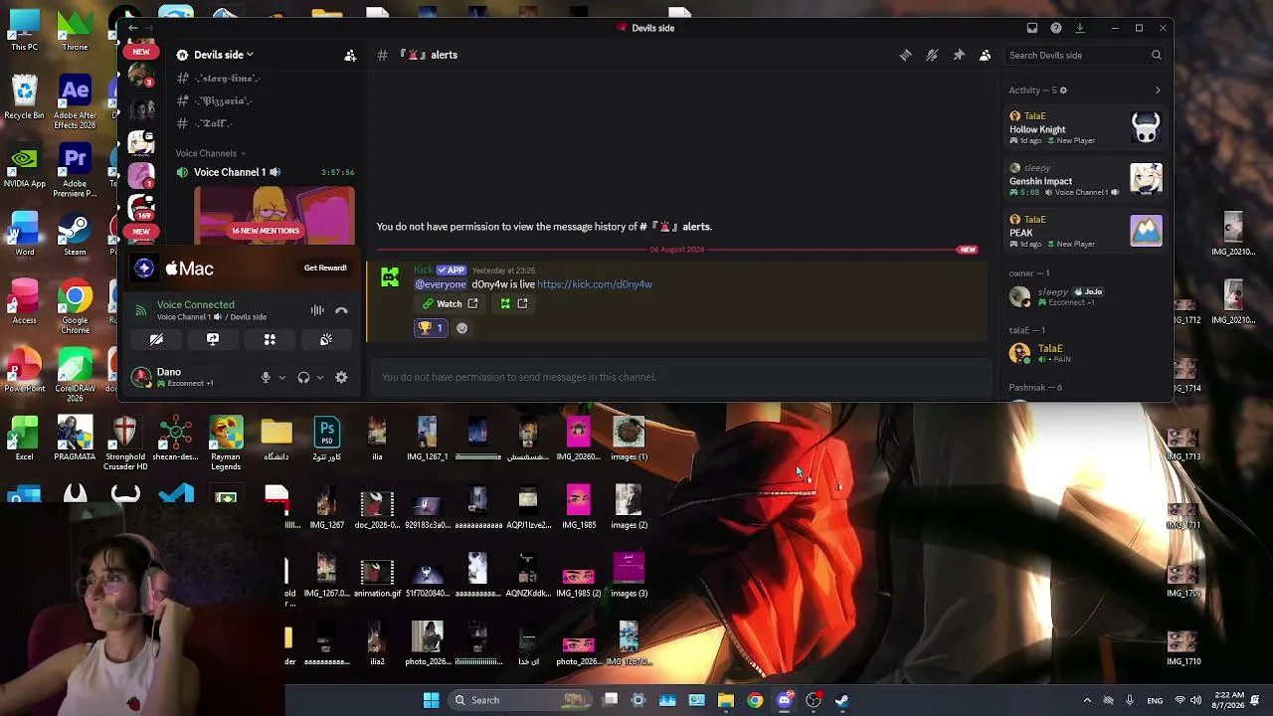Mute the microphone in the user panel

coord(266,378)
